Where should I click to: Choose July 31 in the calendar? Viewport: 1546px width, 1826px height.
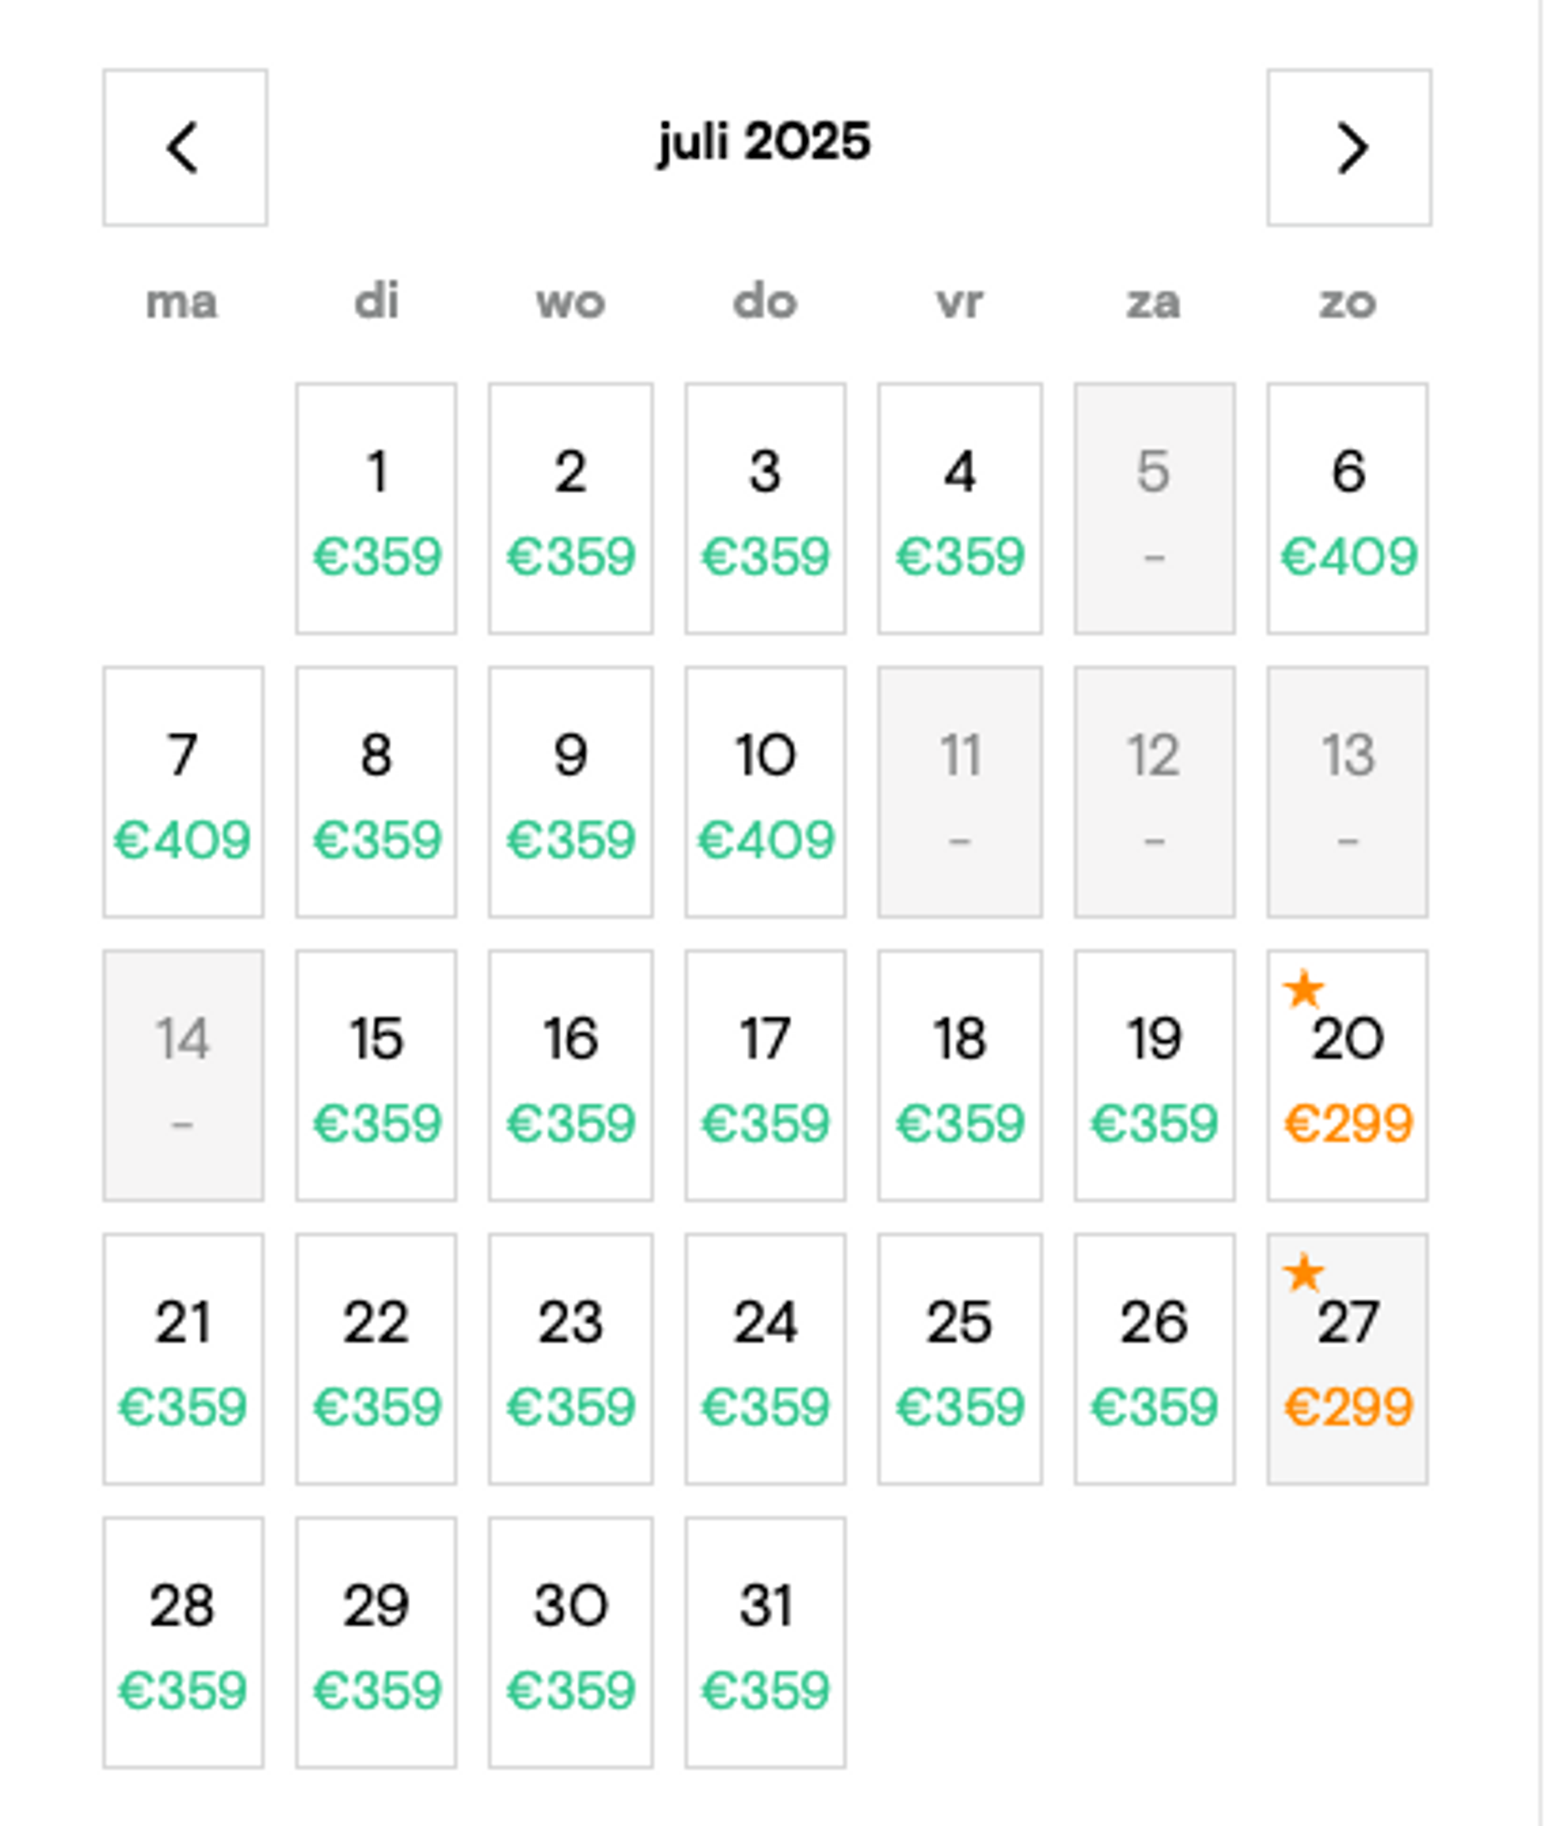point(765,1642)
